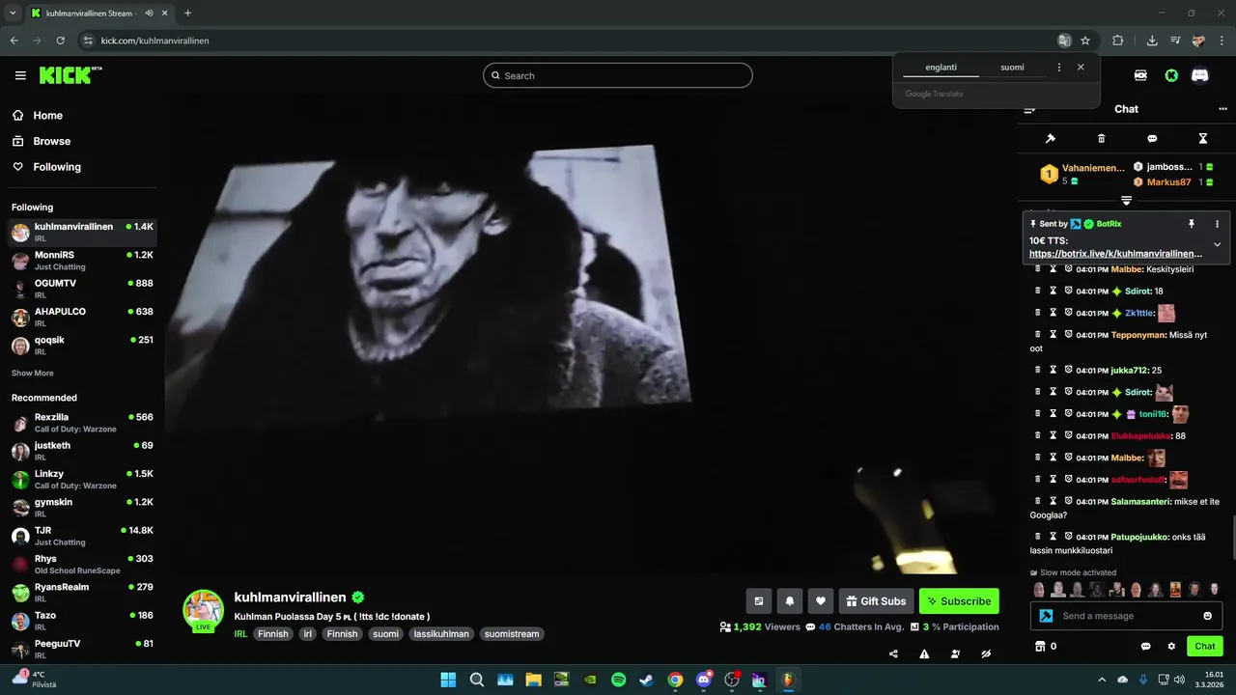The width and height of the screenshot is (1236, 695).
Task: Open the Chrome tab search dropdown arrow
Action: tap(13, 13)
